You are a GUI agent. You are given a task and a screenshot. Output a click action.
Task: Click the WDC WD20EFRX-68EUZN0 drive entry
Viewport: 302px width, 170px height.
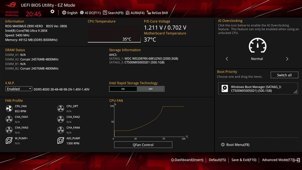[x=144, y=59]
